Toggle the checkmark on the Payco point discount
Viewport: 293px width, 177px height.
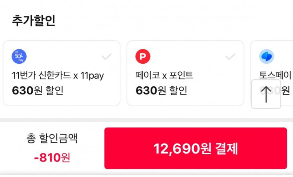[x=230, y=57]
